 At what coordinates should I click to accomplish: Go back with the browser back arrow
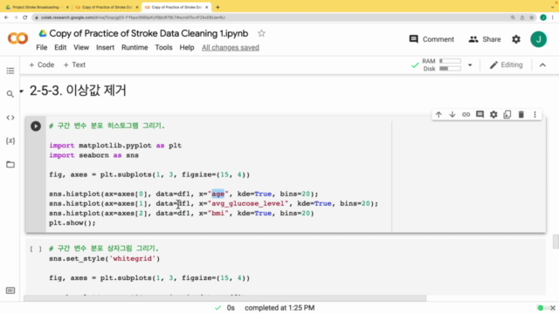click(6, 17)
